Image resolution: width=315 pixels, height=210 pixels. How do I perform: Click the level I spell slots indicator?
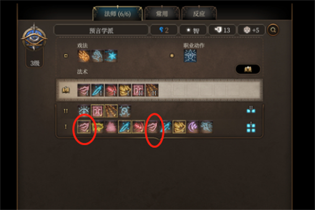click(251, 127)
